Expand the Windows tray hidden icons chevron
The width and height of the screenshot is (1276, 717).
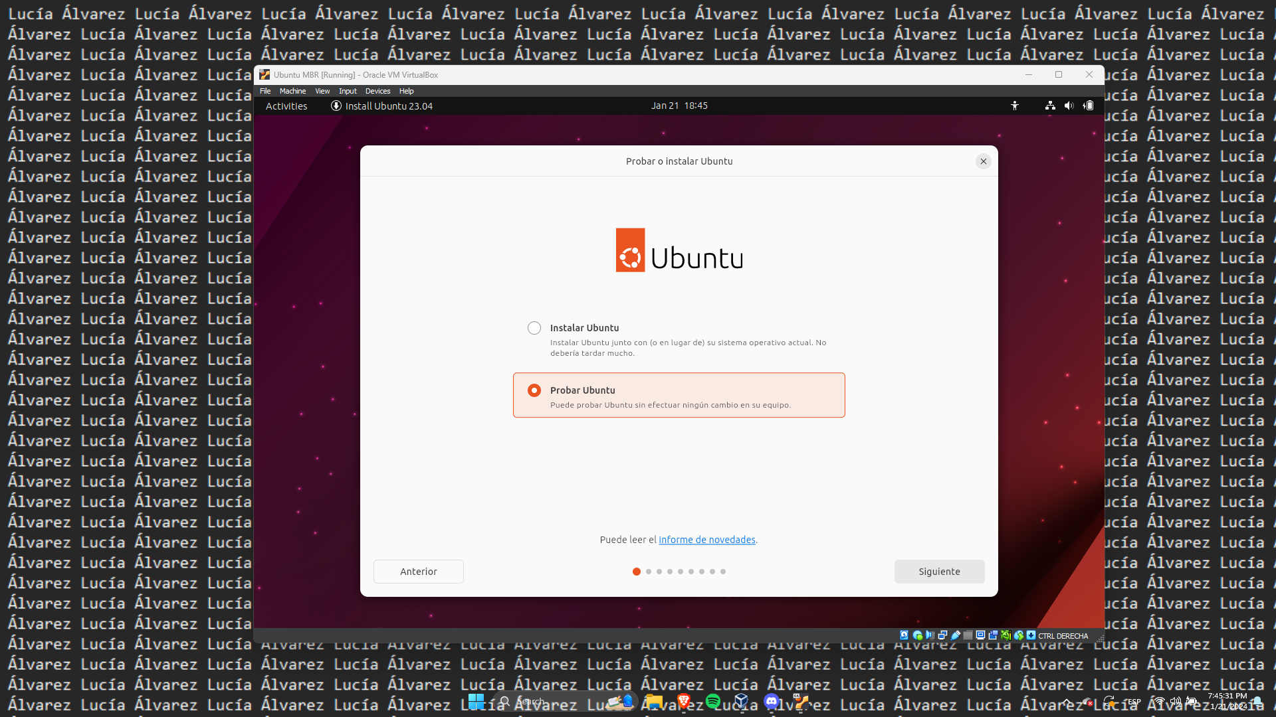point(1067,702)
